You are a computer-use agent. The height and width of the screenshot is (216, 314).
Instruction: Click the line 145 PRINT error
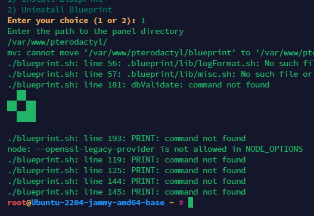click(126, 192)
